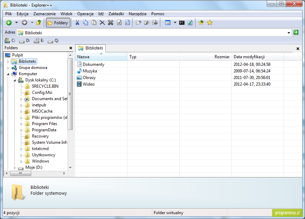
Task: Click the folder tree horizontal scrollbar thumb
Action: (x=21, y=174)
